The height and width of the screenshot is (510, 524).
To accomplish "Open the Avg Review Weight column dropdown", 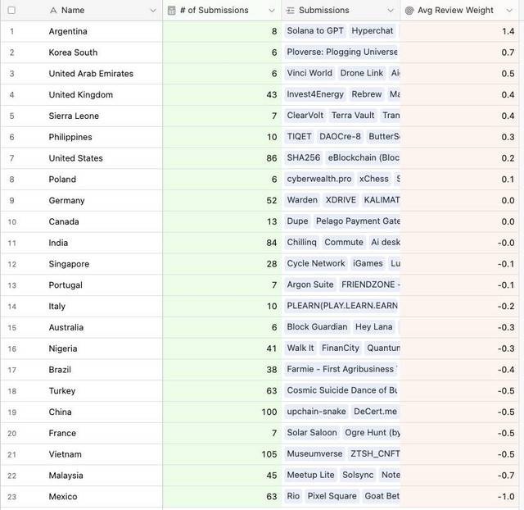I will [509, 11].
